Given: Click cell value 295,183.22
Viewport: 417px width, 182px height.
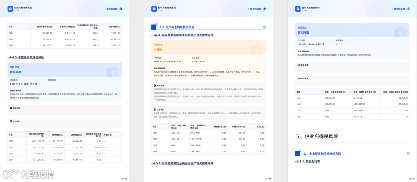Looking at the screenshot, I should (x=47, y=39).
